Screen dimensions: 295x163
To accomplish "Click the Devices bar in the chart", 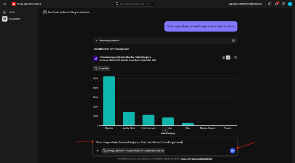I will pos(109,101).
